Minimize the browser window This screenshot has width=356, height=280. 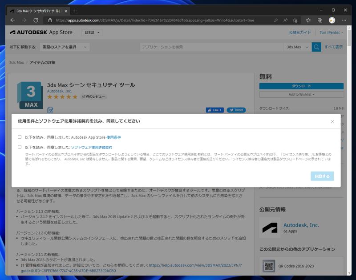(321, 10)
